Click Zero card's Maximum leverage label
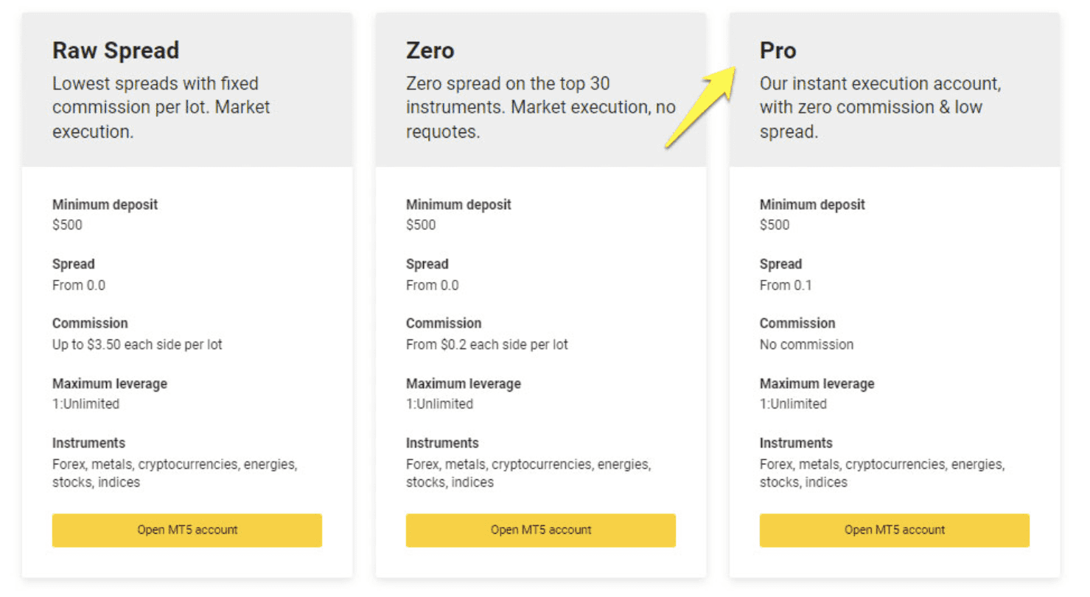This screenshot has width=1090, height=597. click(x=463, y=384)
